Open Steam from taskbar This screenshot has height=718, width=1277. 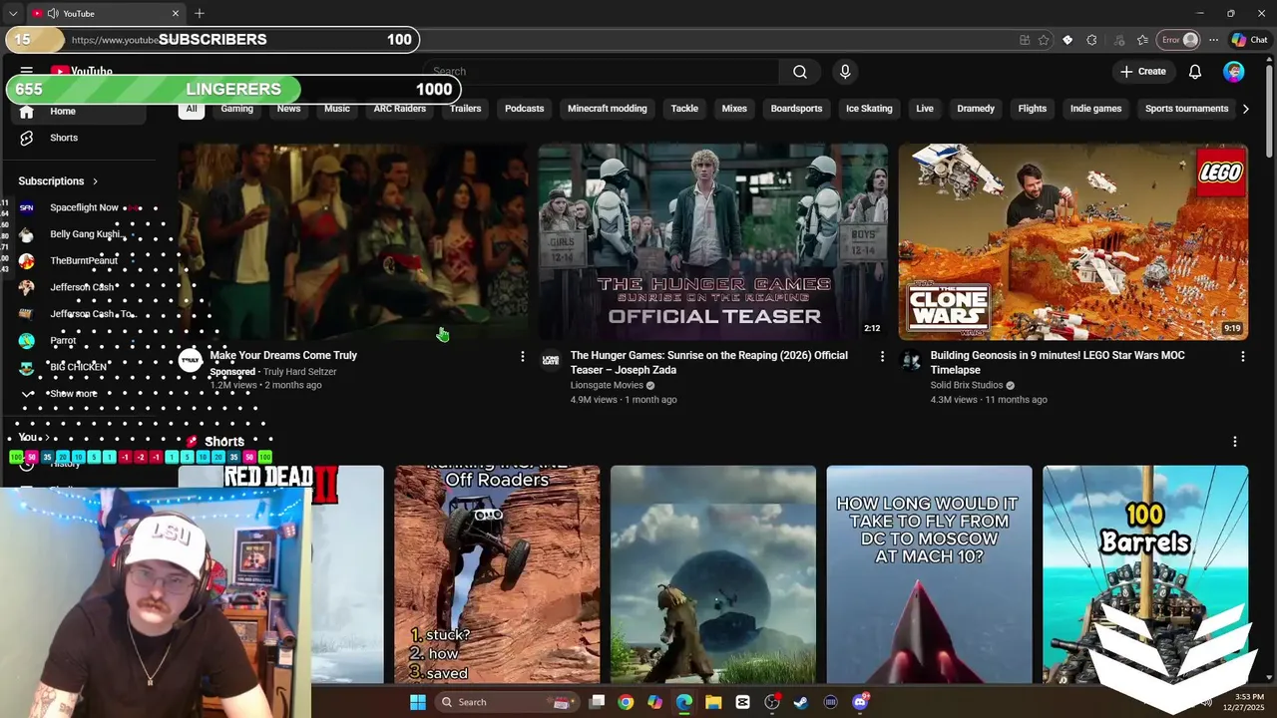pos(801,702)
